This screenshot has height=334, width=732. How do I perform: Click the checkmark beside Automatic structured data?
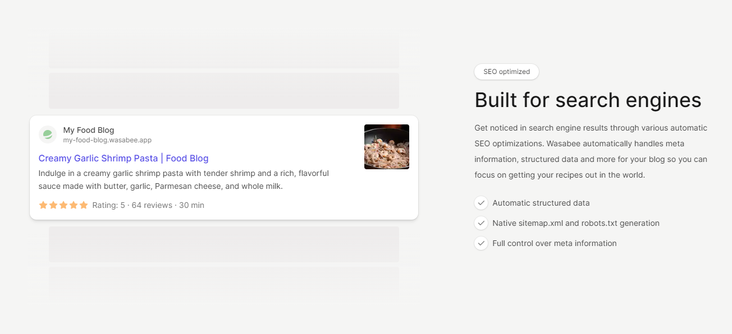(x=481, y=203)
